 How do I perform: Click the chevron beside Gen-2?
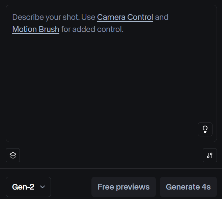43,187
